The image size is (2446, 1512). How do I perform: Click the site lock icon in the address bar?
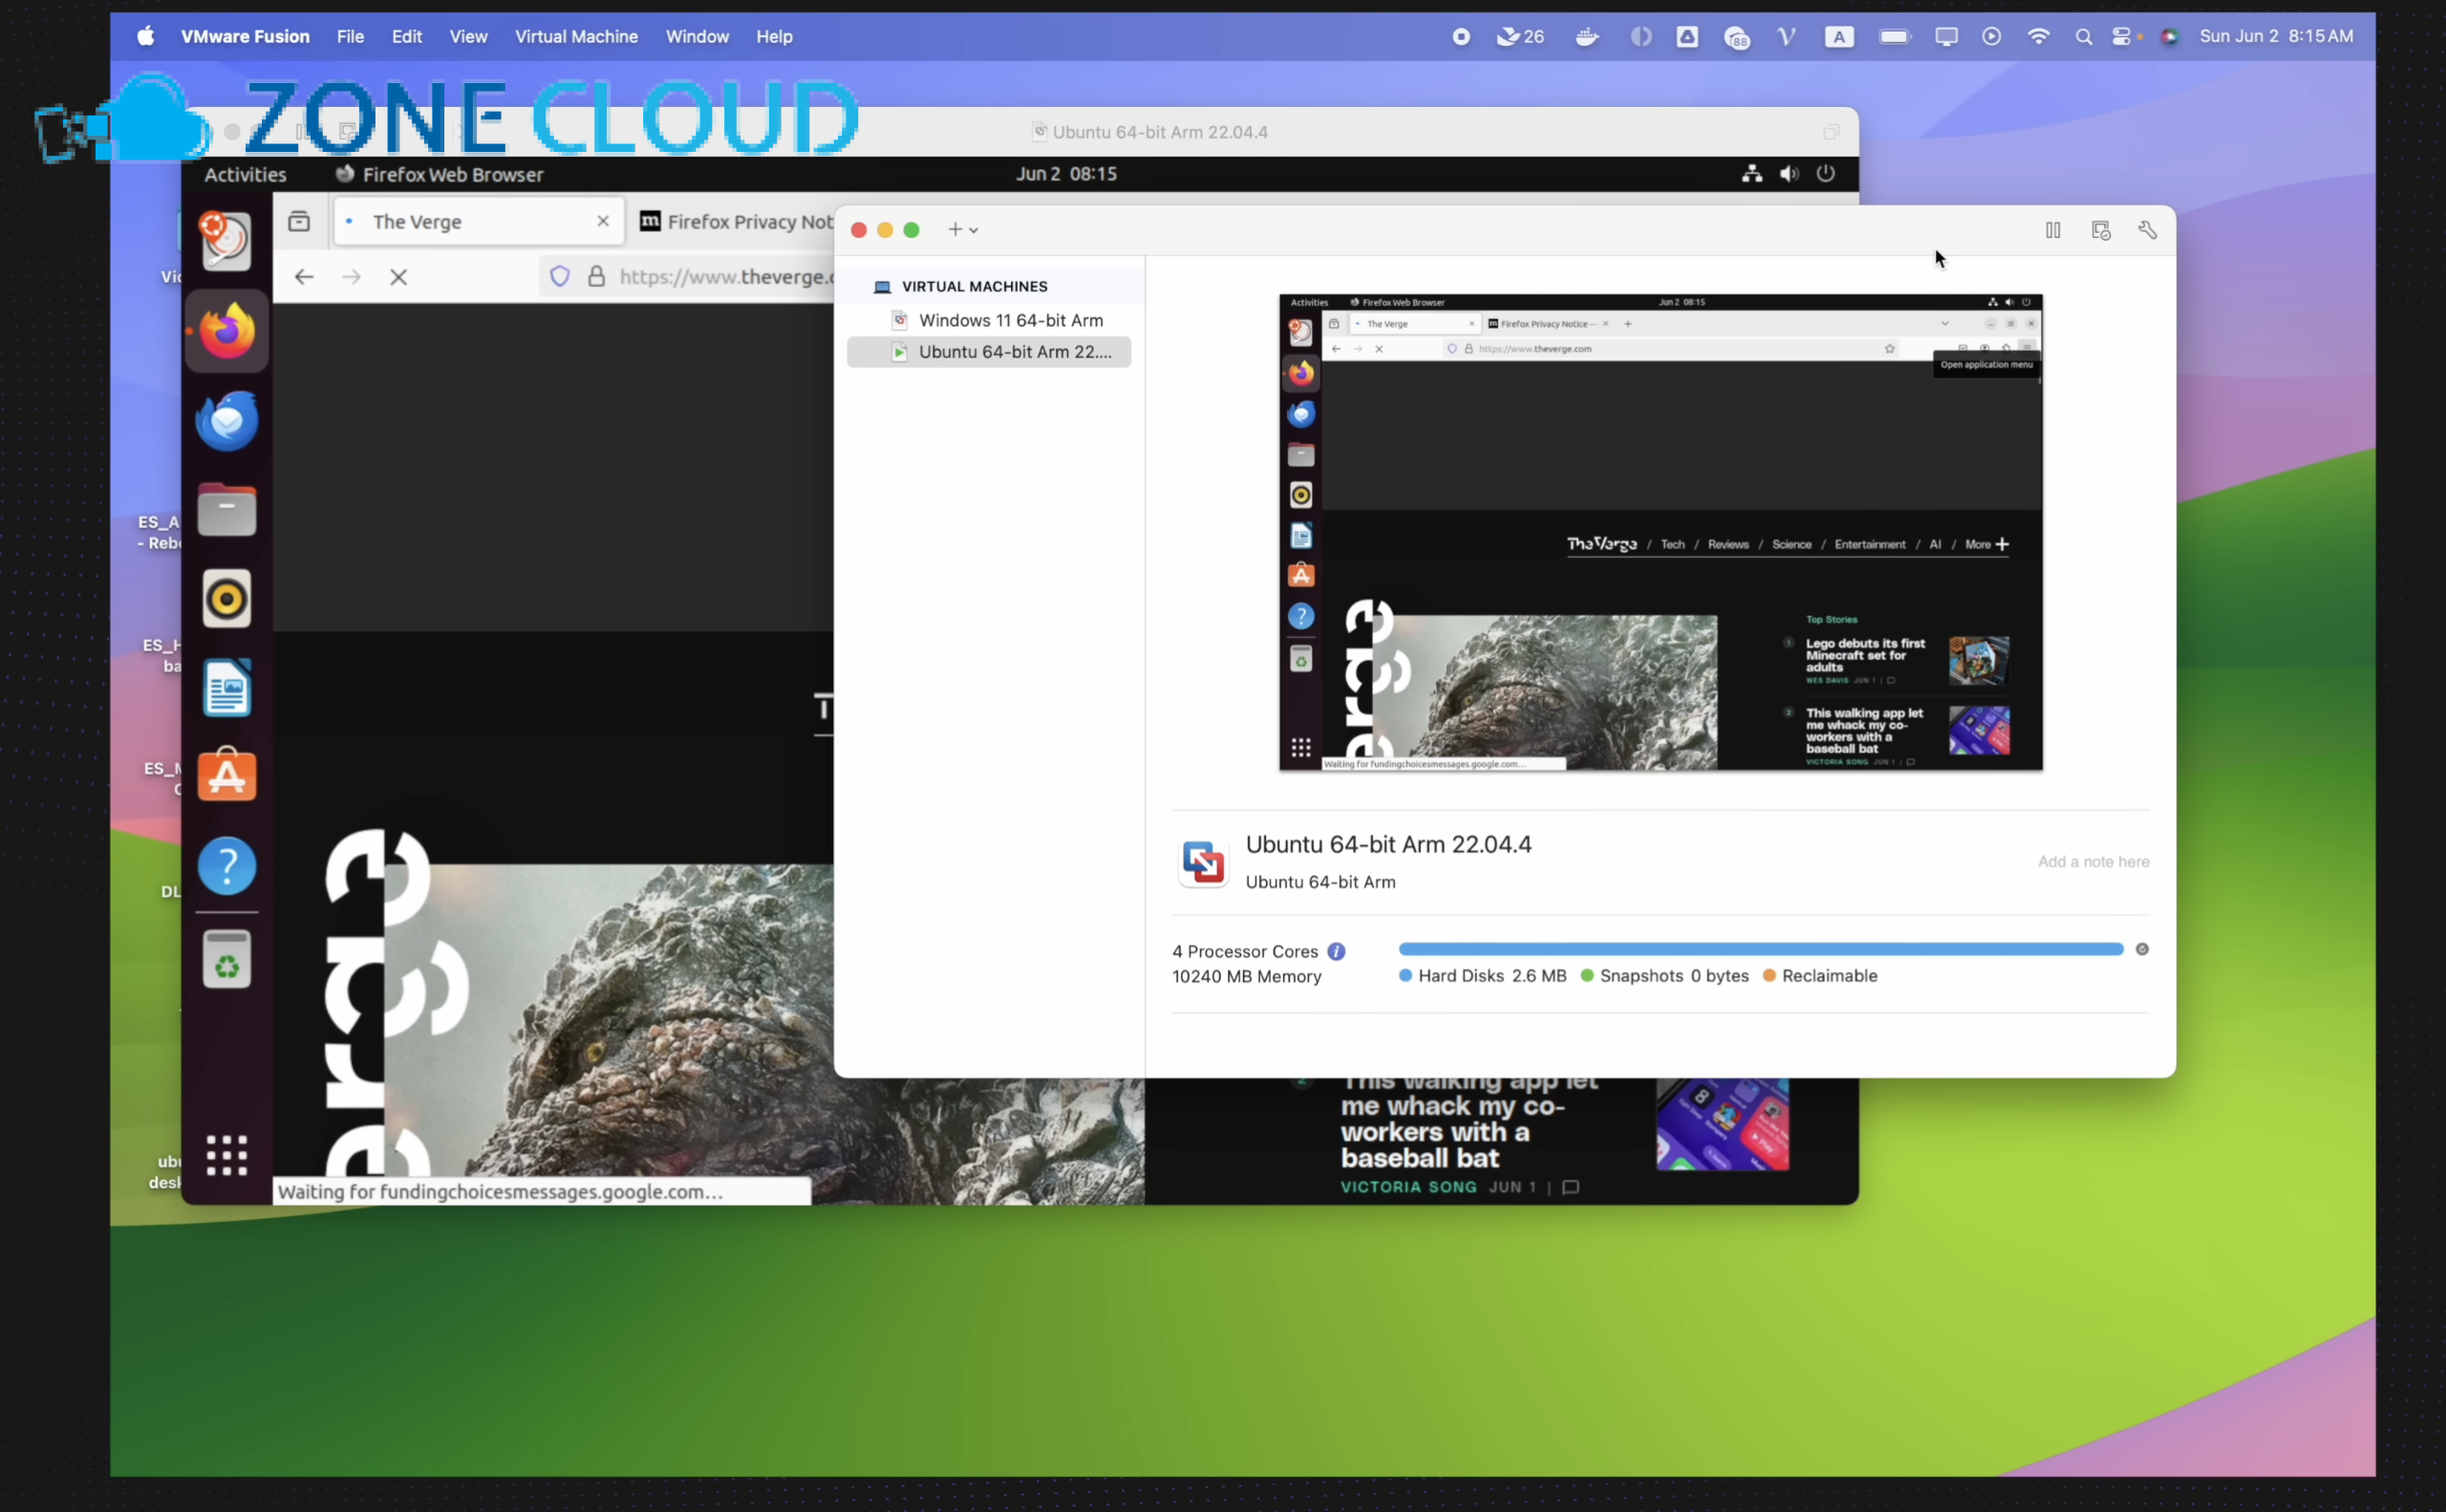[596, 277]
